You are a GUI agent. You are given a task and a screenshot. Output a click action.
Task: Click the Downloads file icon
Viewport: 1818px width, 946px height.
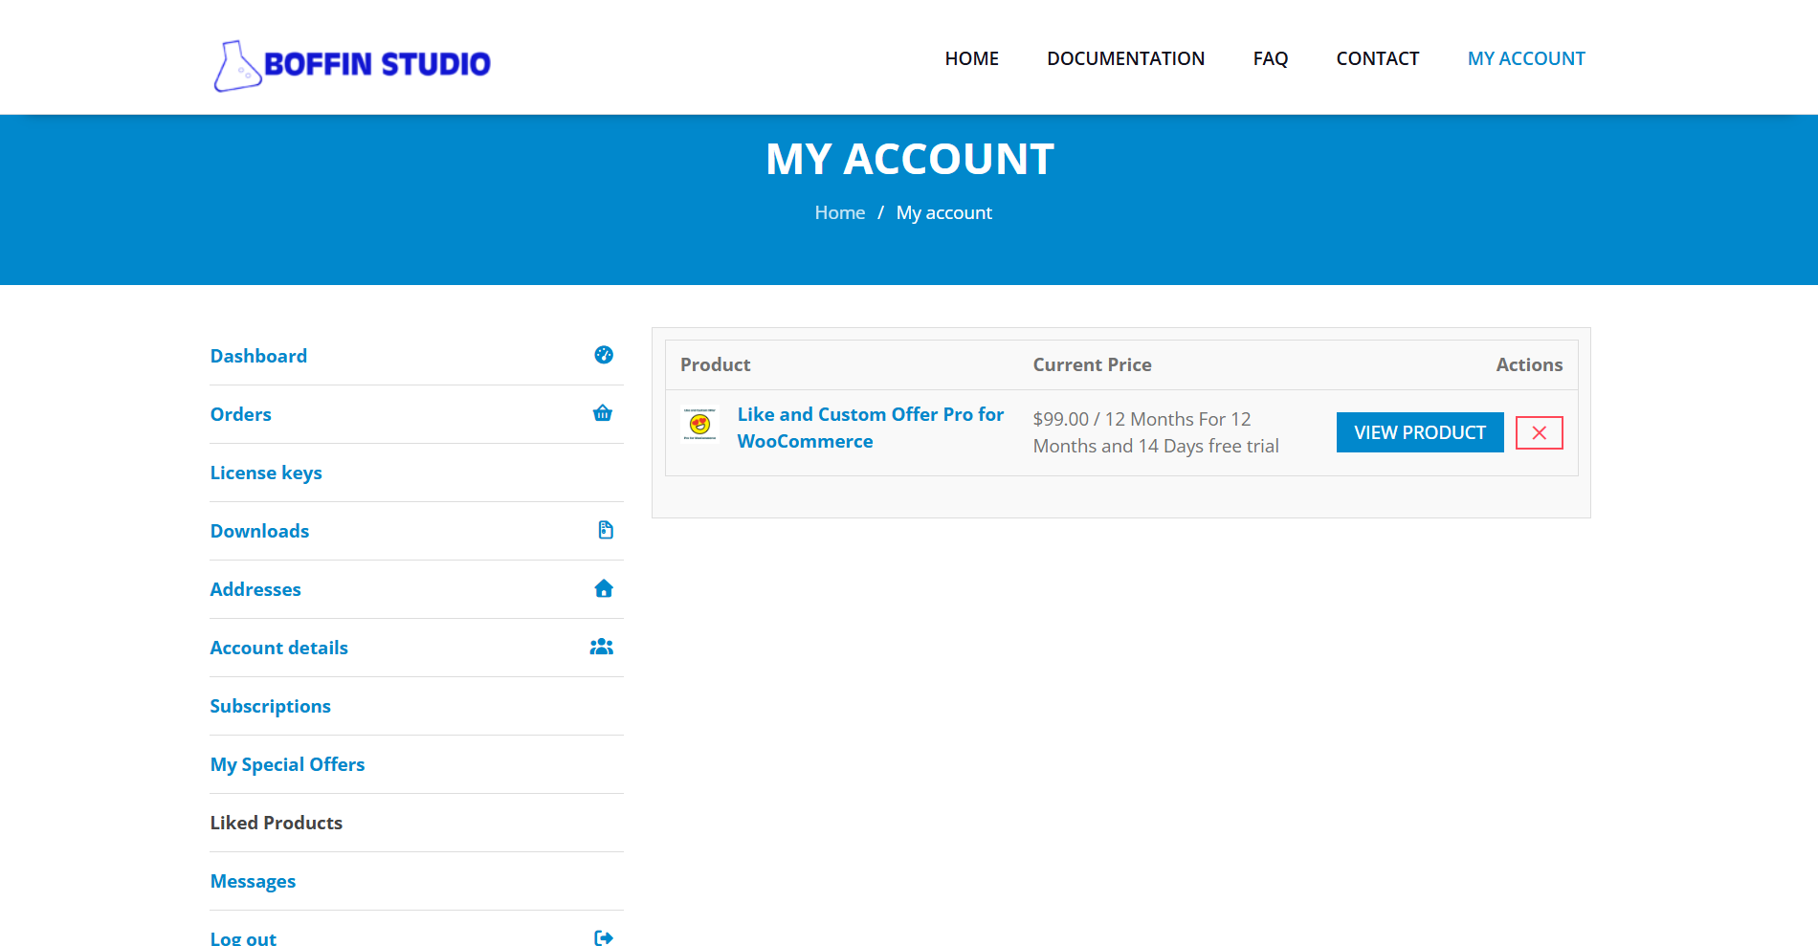click(x=605, y=530)
